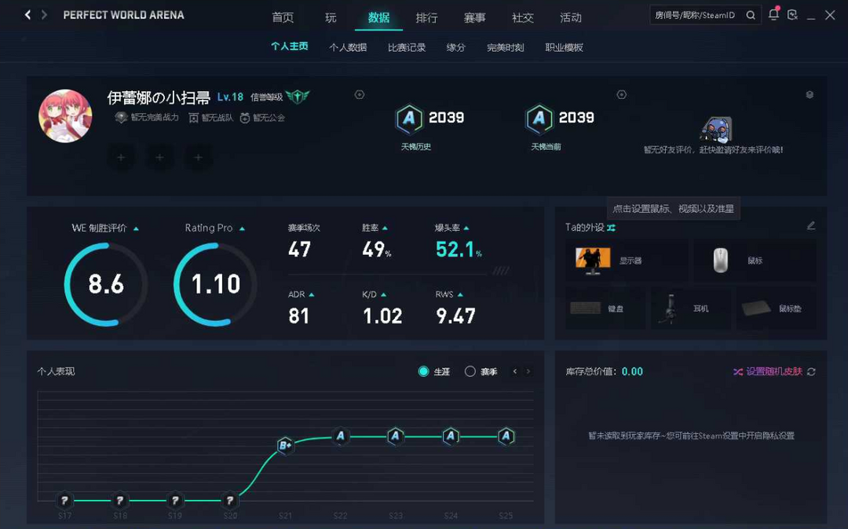This screenshot has width=848, height=529.
Task: Expand the RWS arrow
Action: [460, 295]
